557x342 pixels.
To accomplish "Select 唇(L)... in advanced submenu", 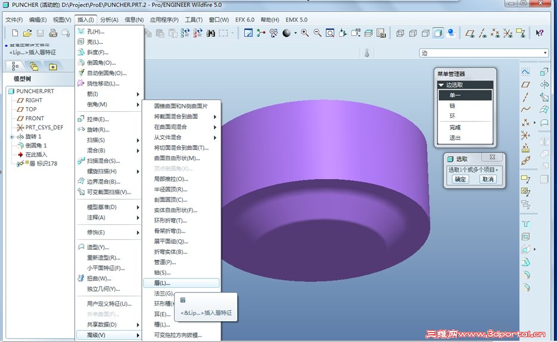I will (182, 283).
